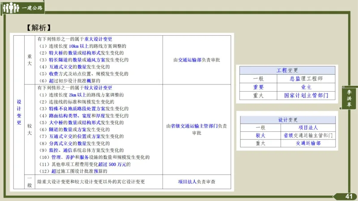
Task: Click item 连接线的标准和规模发生变化的
Action: click(77, 102)
